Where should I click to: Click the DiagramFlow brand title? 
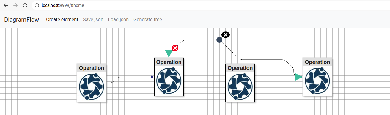[x=22, y=20]
